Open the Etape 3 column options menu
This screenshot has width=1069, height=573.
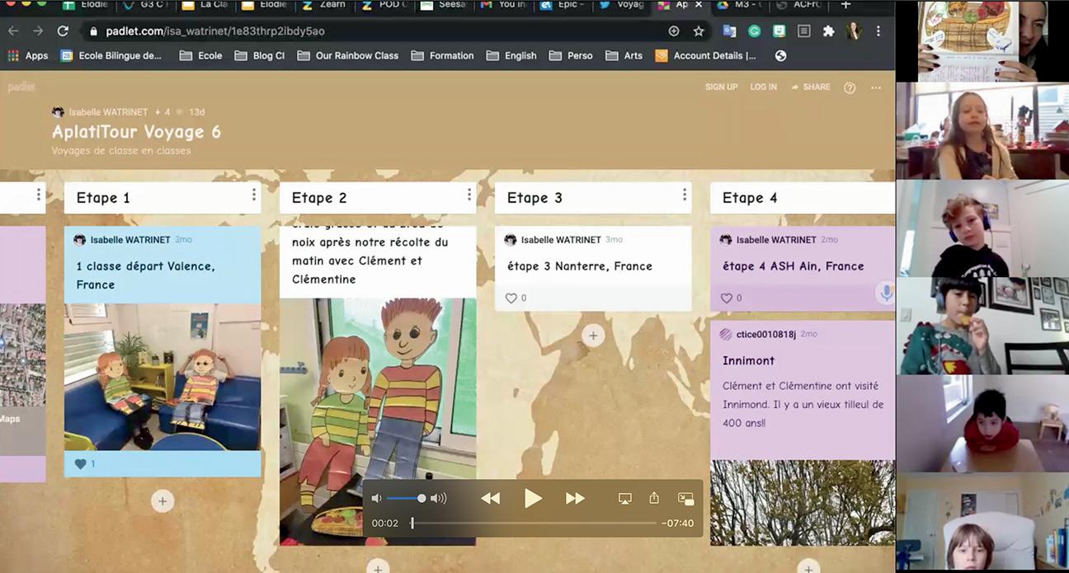pos(684,195)
